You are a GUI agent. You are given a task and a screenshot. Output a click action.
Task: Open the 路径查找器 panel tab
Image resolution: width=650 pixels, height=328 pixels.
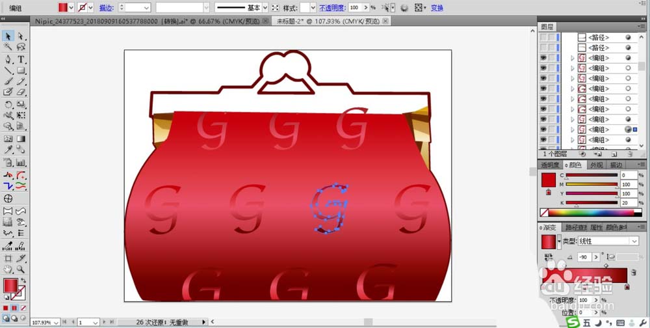pos(575,228)
